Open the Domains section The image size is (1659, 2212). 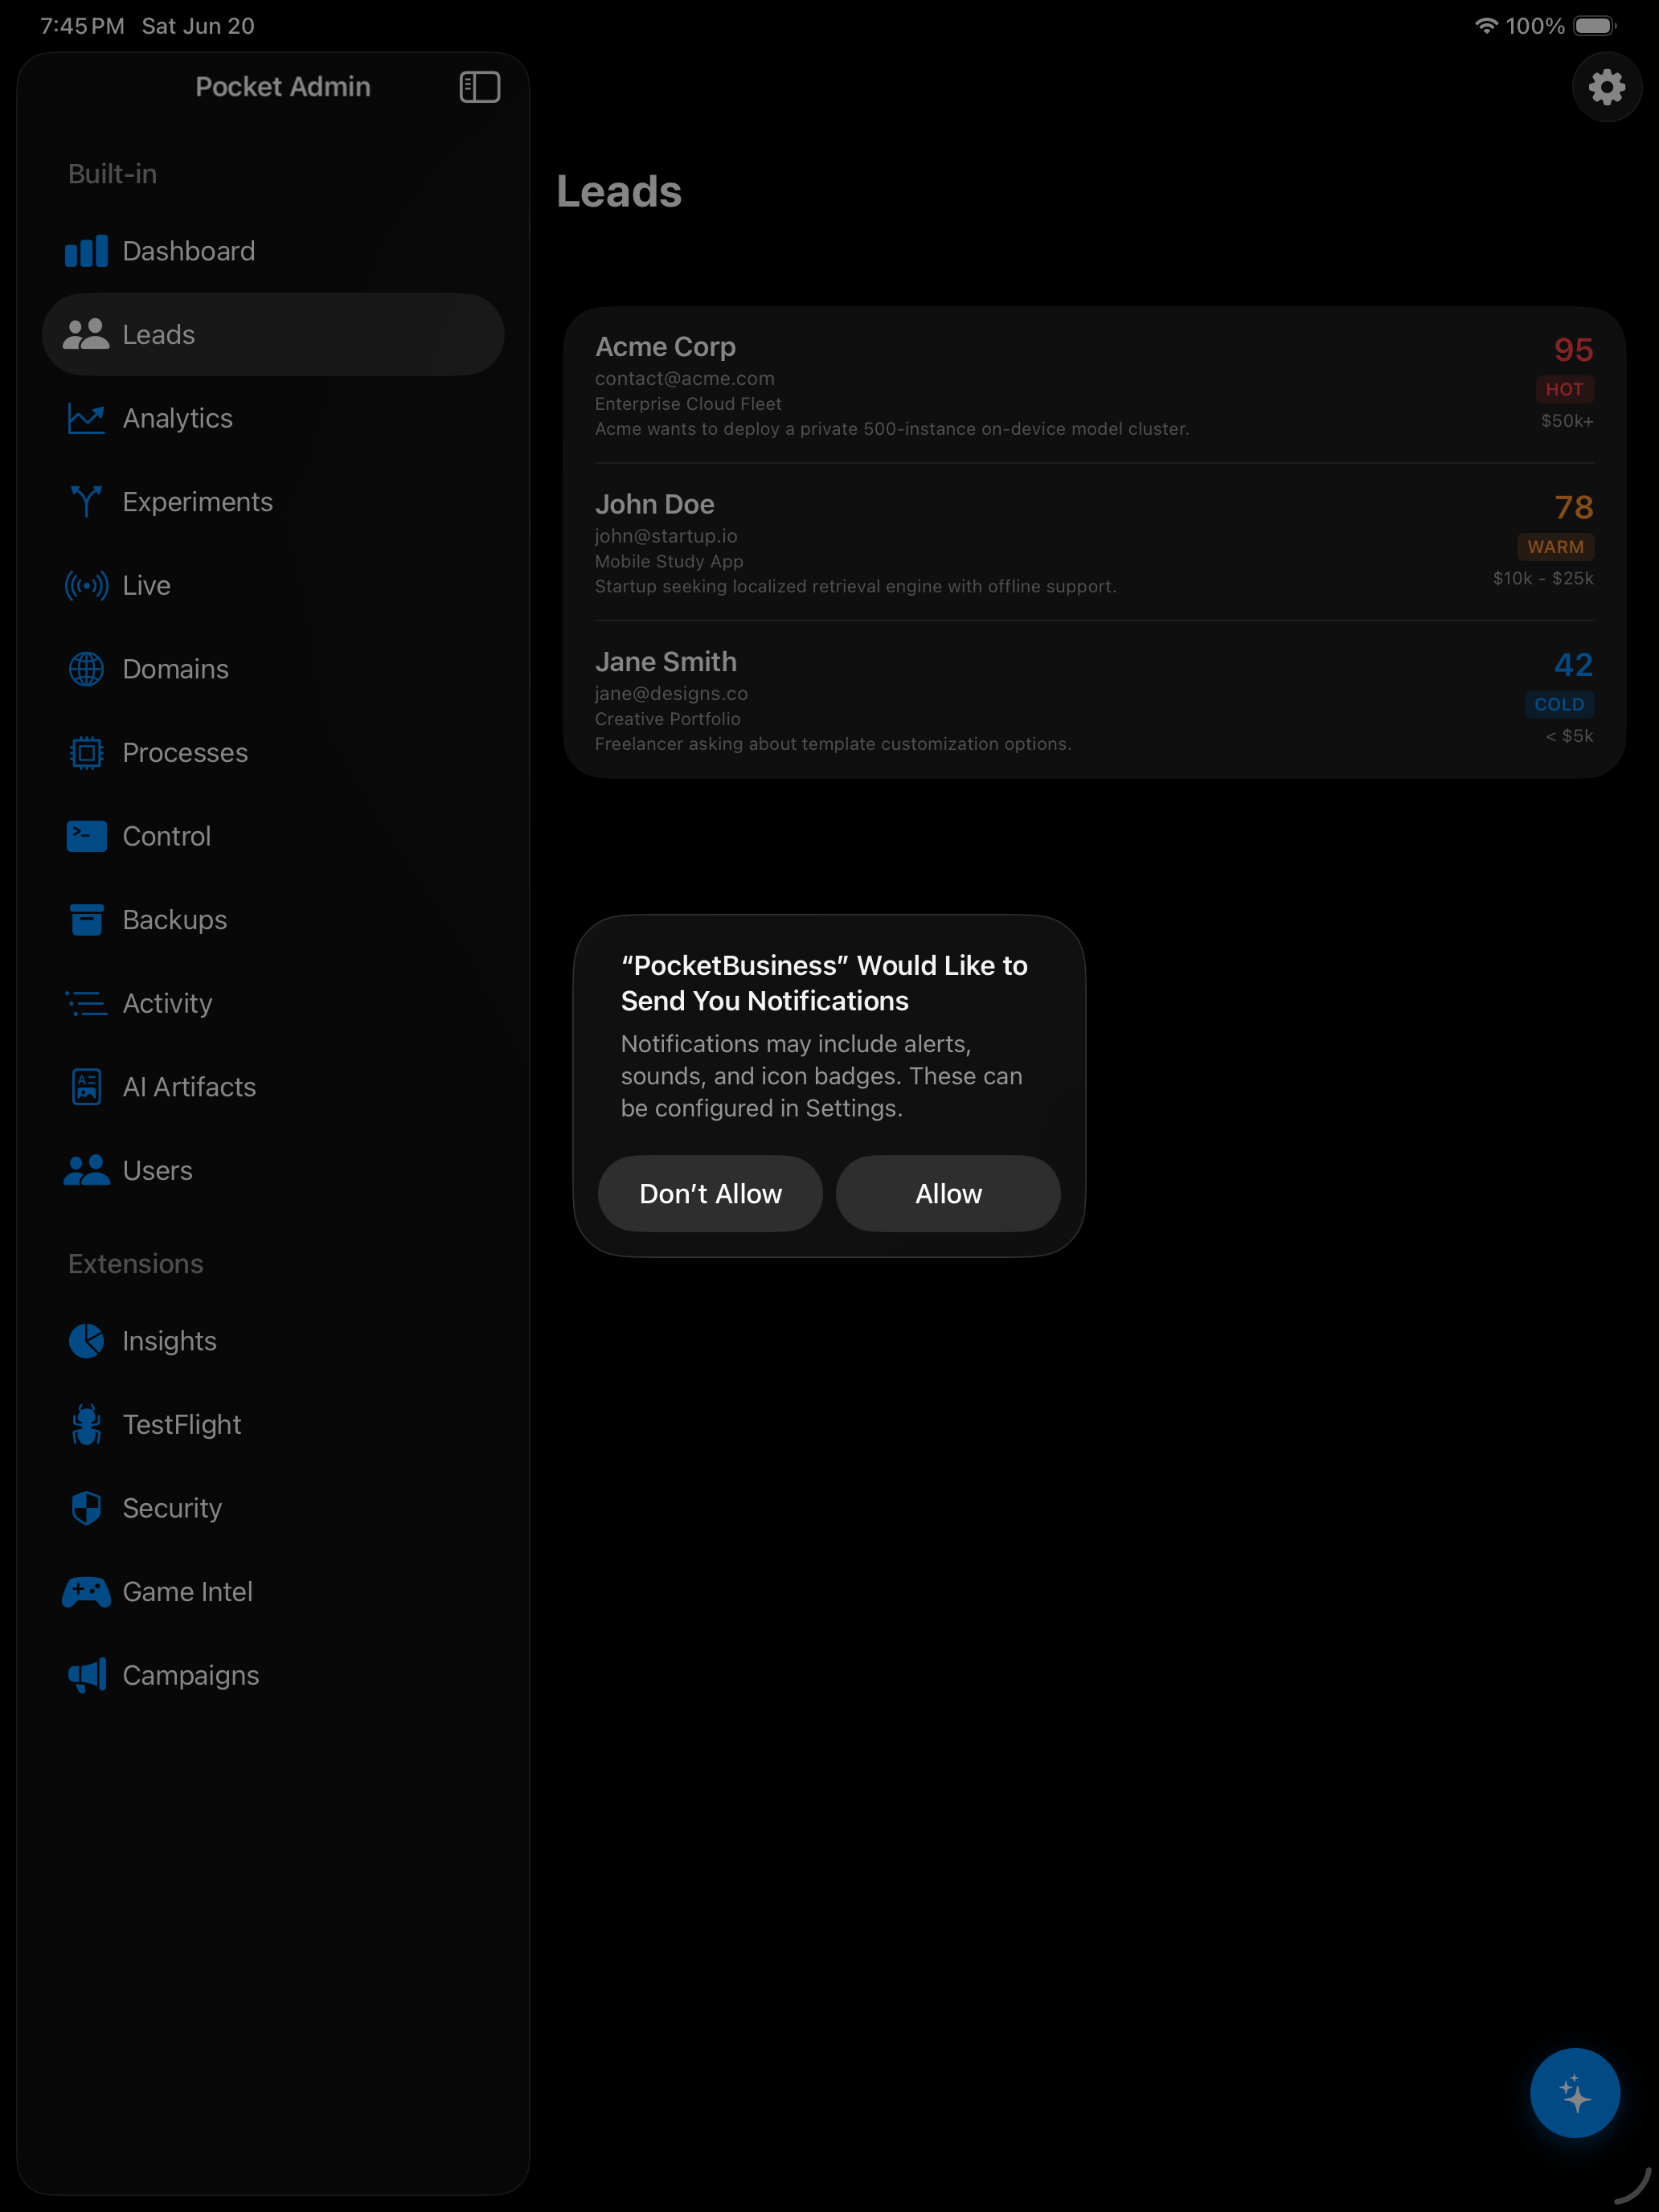coord(273,669)
